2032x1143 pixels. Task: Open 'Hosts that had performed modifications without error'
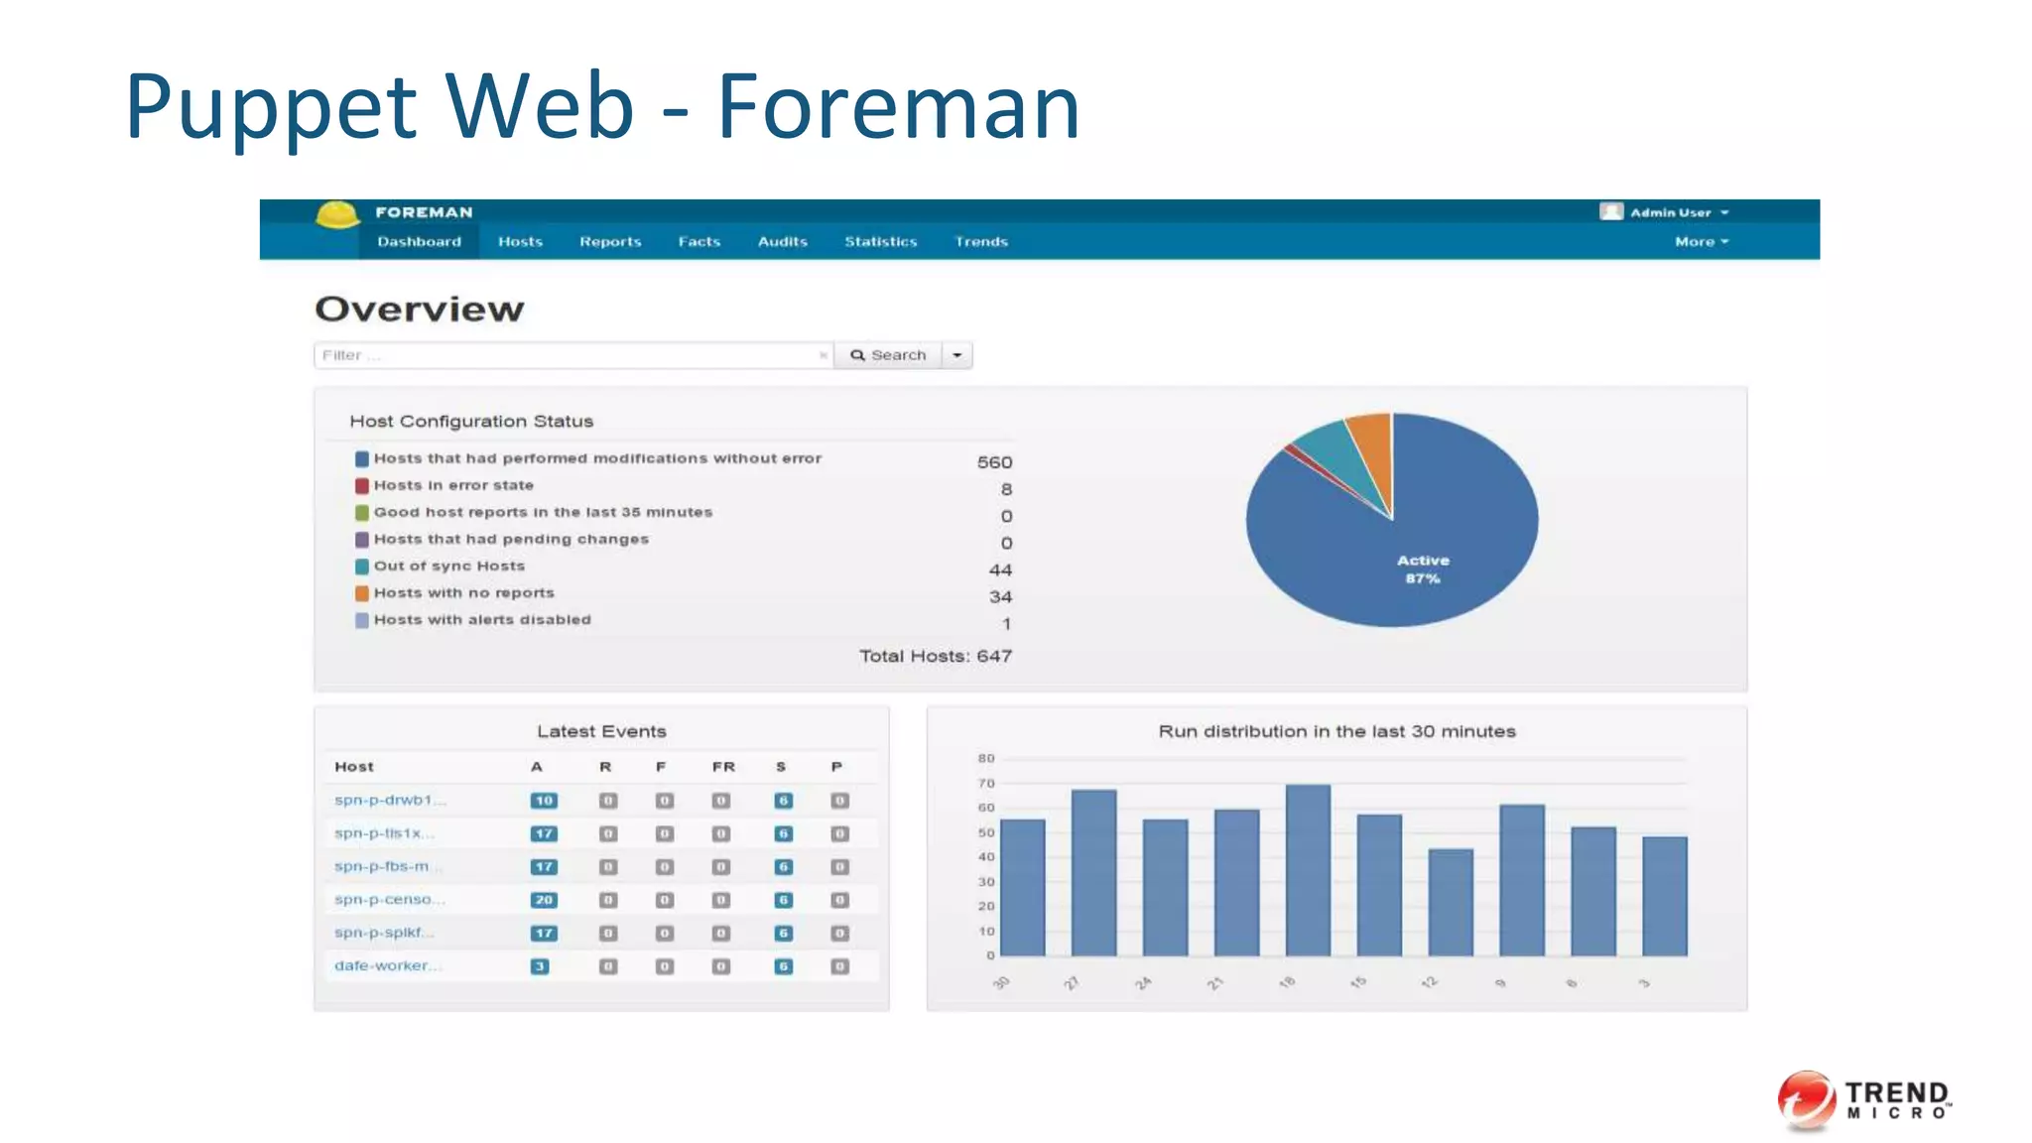pos(598,458)
